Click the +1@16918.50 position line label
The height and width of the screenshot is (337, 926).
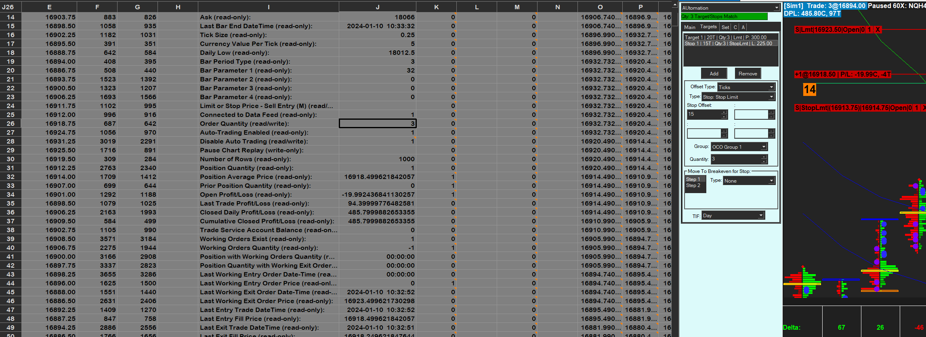coord(843,75)
